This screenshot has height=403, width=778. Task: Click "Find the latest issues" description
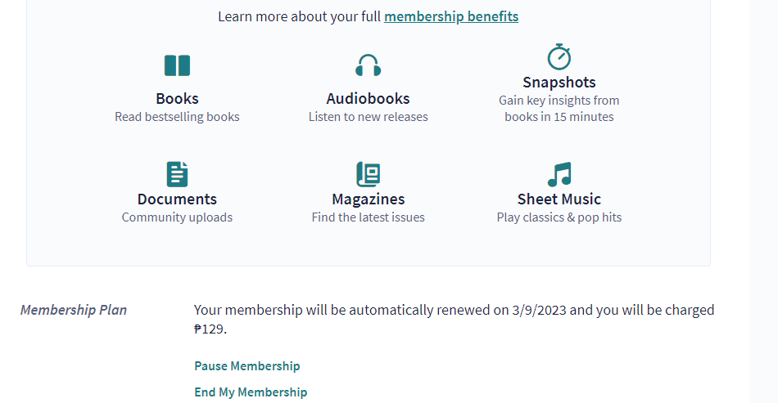click(368, 217)
